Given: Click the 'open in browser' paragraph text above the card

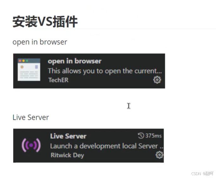Looking at the screenshot, I should 40,42.
